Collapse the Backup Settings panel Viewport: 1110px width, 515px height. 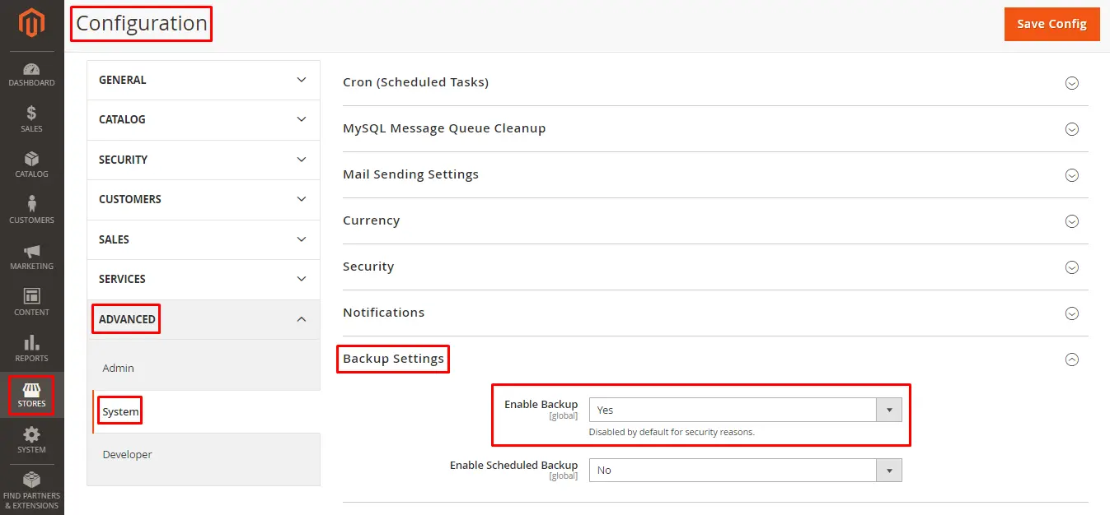coord(1072,360)
